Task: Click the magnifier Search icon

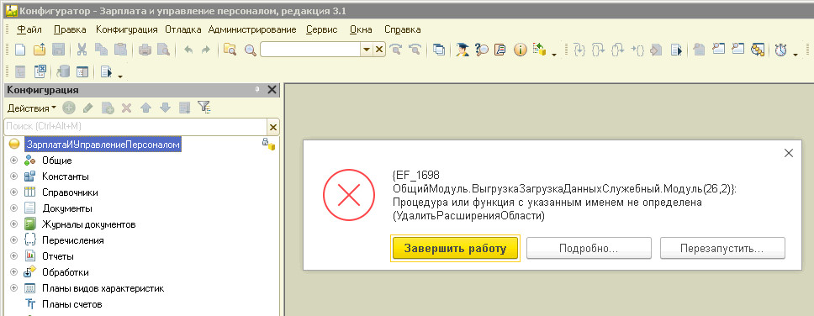Action: (251, 50)
